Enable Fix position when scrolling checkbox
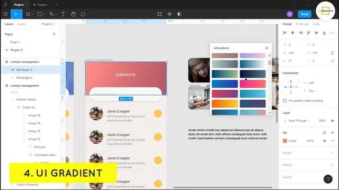339x190 pixels. tap(285, 101)
